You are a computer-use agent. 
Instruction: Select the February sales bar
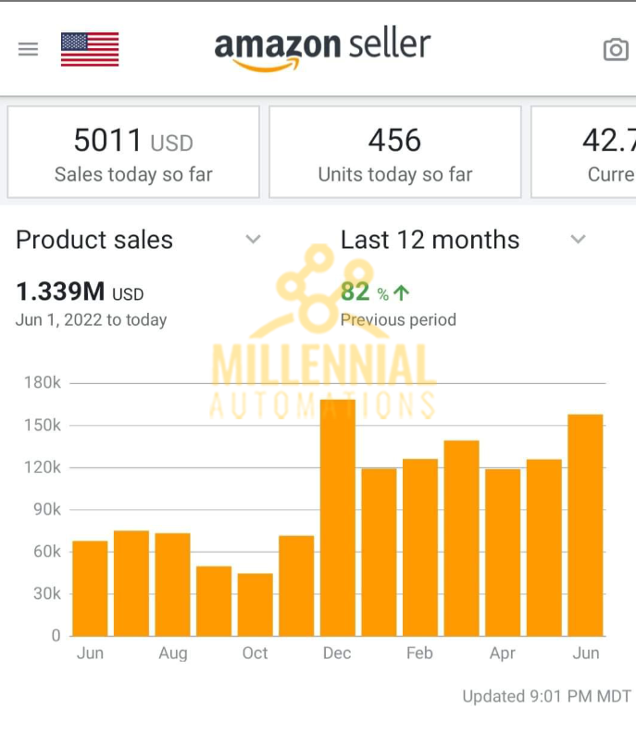click(420, 547)
